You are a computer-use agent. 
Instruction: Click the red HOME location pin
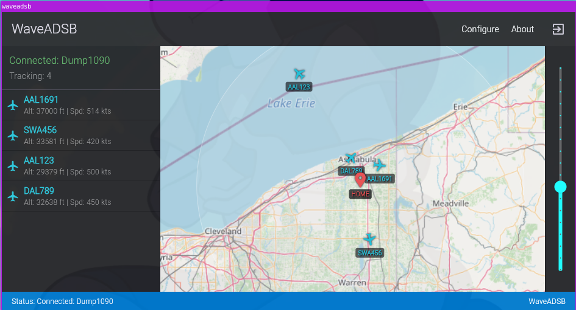tap(360, 179)
